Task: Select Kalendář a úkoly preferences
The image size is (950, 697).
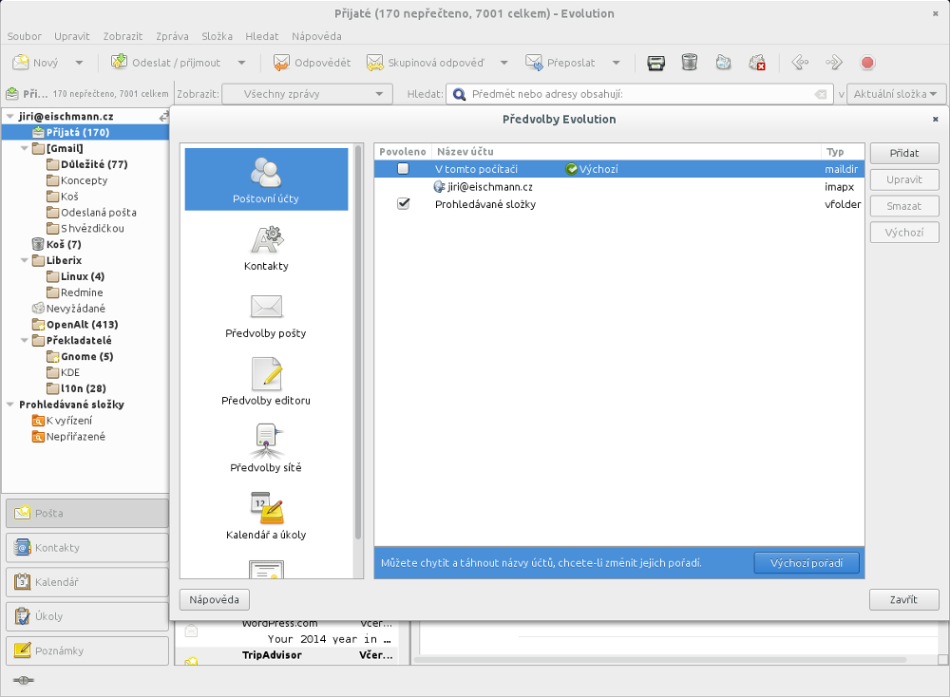Action: (x=266, y=517)
